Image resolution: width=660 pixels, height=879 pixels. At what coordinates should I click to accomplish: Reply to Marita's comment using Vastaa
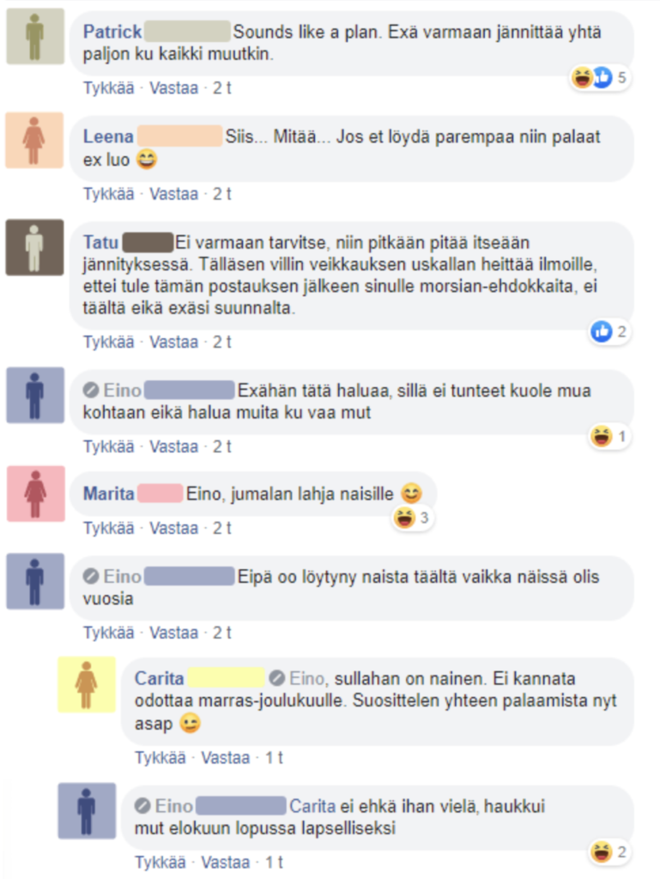click(x=173, y=528)
